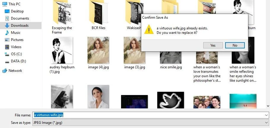
Task: Click the Videos film strip icon
Action: click(x=7, y=47)
